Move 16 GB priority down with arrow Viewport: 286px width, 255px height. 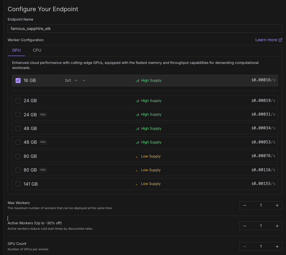click(x=84, y=81)
